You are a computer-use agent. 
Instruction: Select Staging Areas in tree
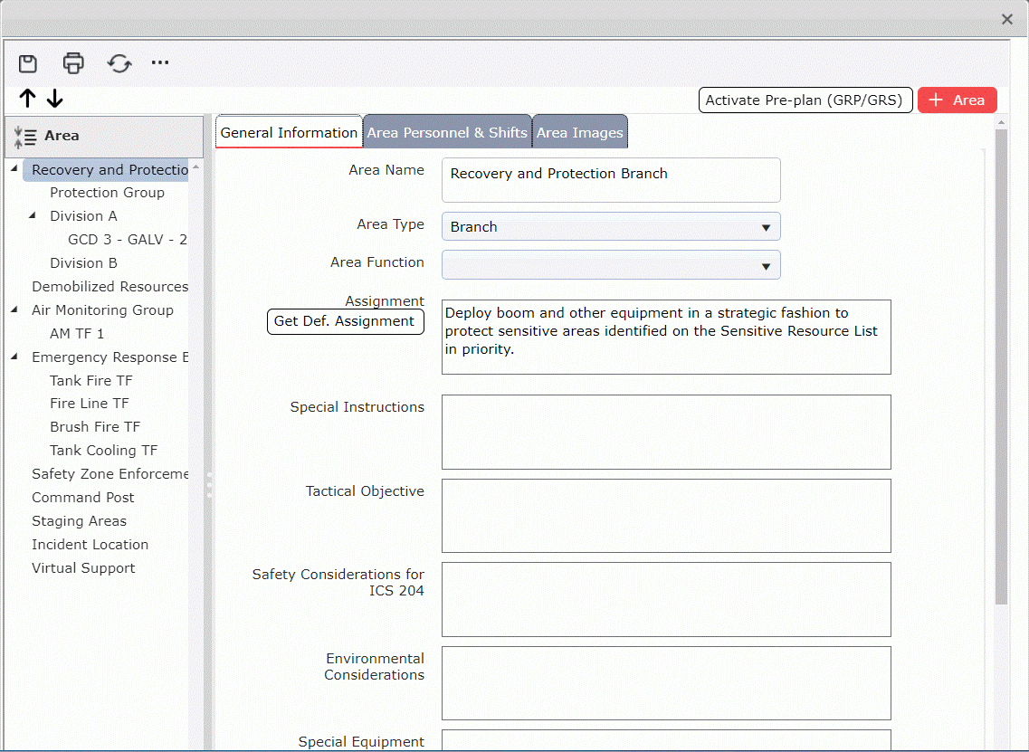click(79, 521)
